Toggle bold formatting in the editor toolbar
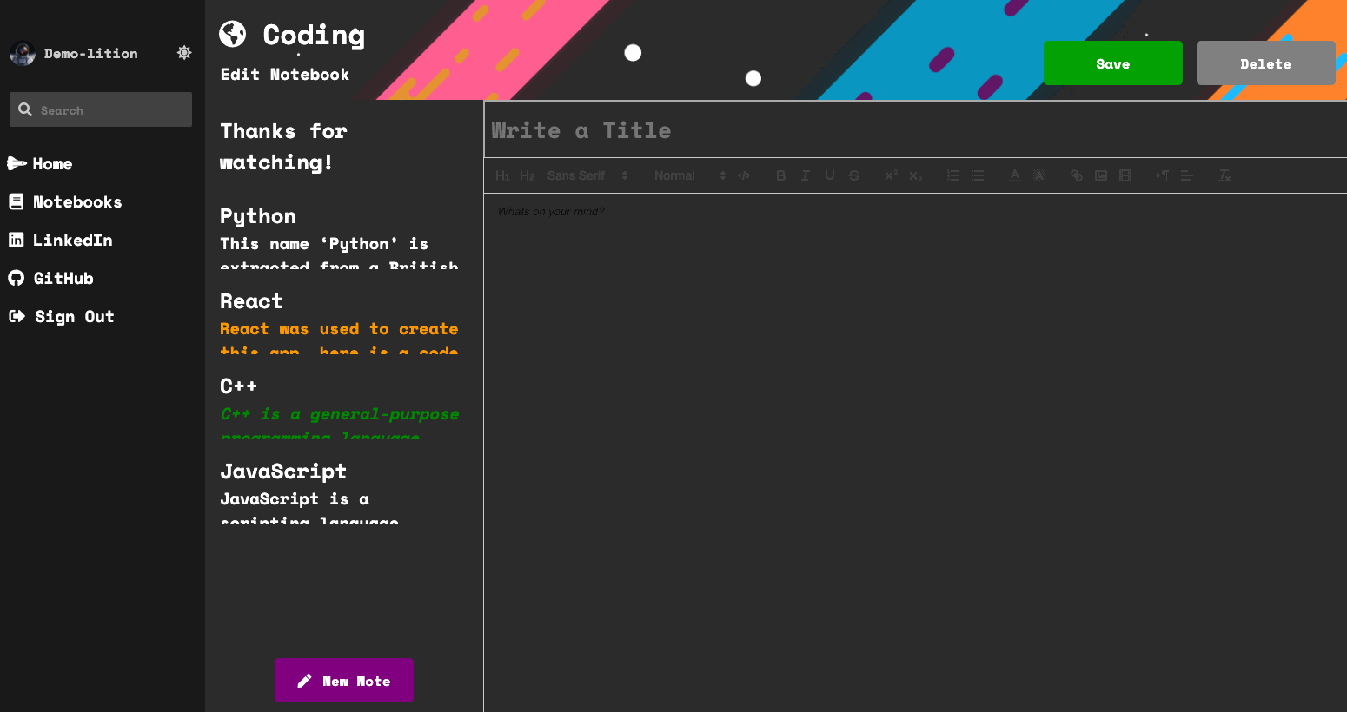Image resolution: width=1347 pixels, height=712 pixels. (780, 175)
